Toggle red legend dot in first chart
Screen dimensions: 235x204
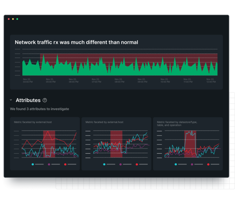pyautogui.click(x=65, y=165)
